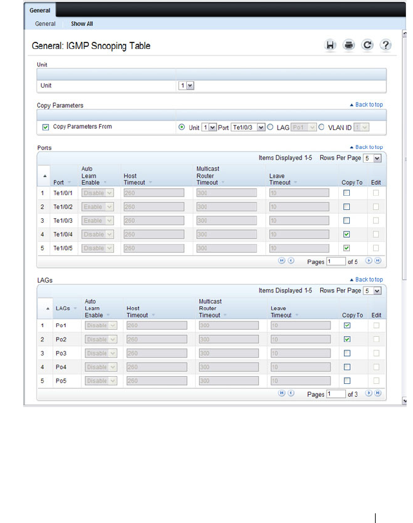Go to last page in LAGs table
Viewport: 413px width, 523px height.
pos(378,394)
